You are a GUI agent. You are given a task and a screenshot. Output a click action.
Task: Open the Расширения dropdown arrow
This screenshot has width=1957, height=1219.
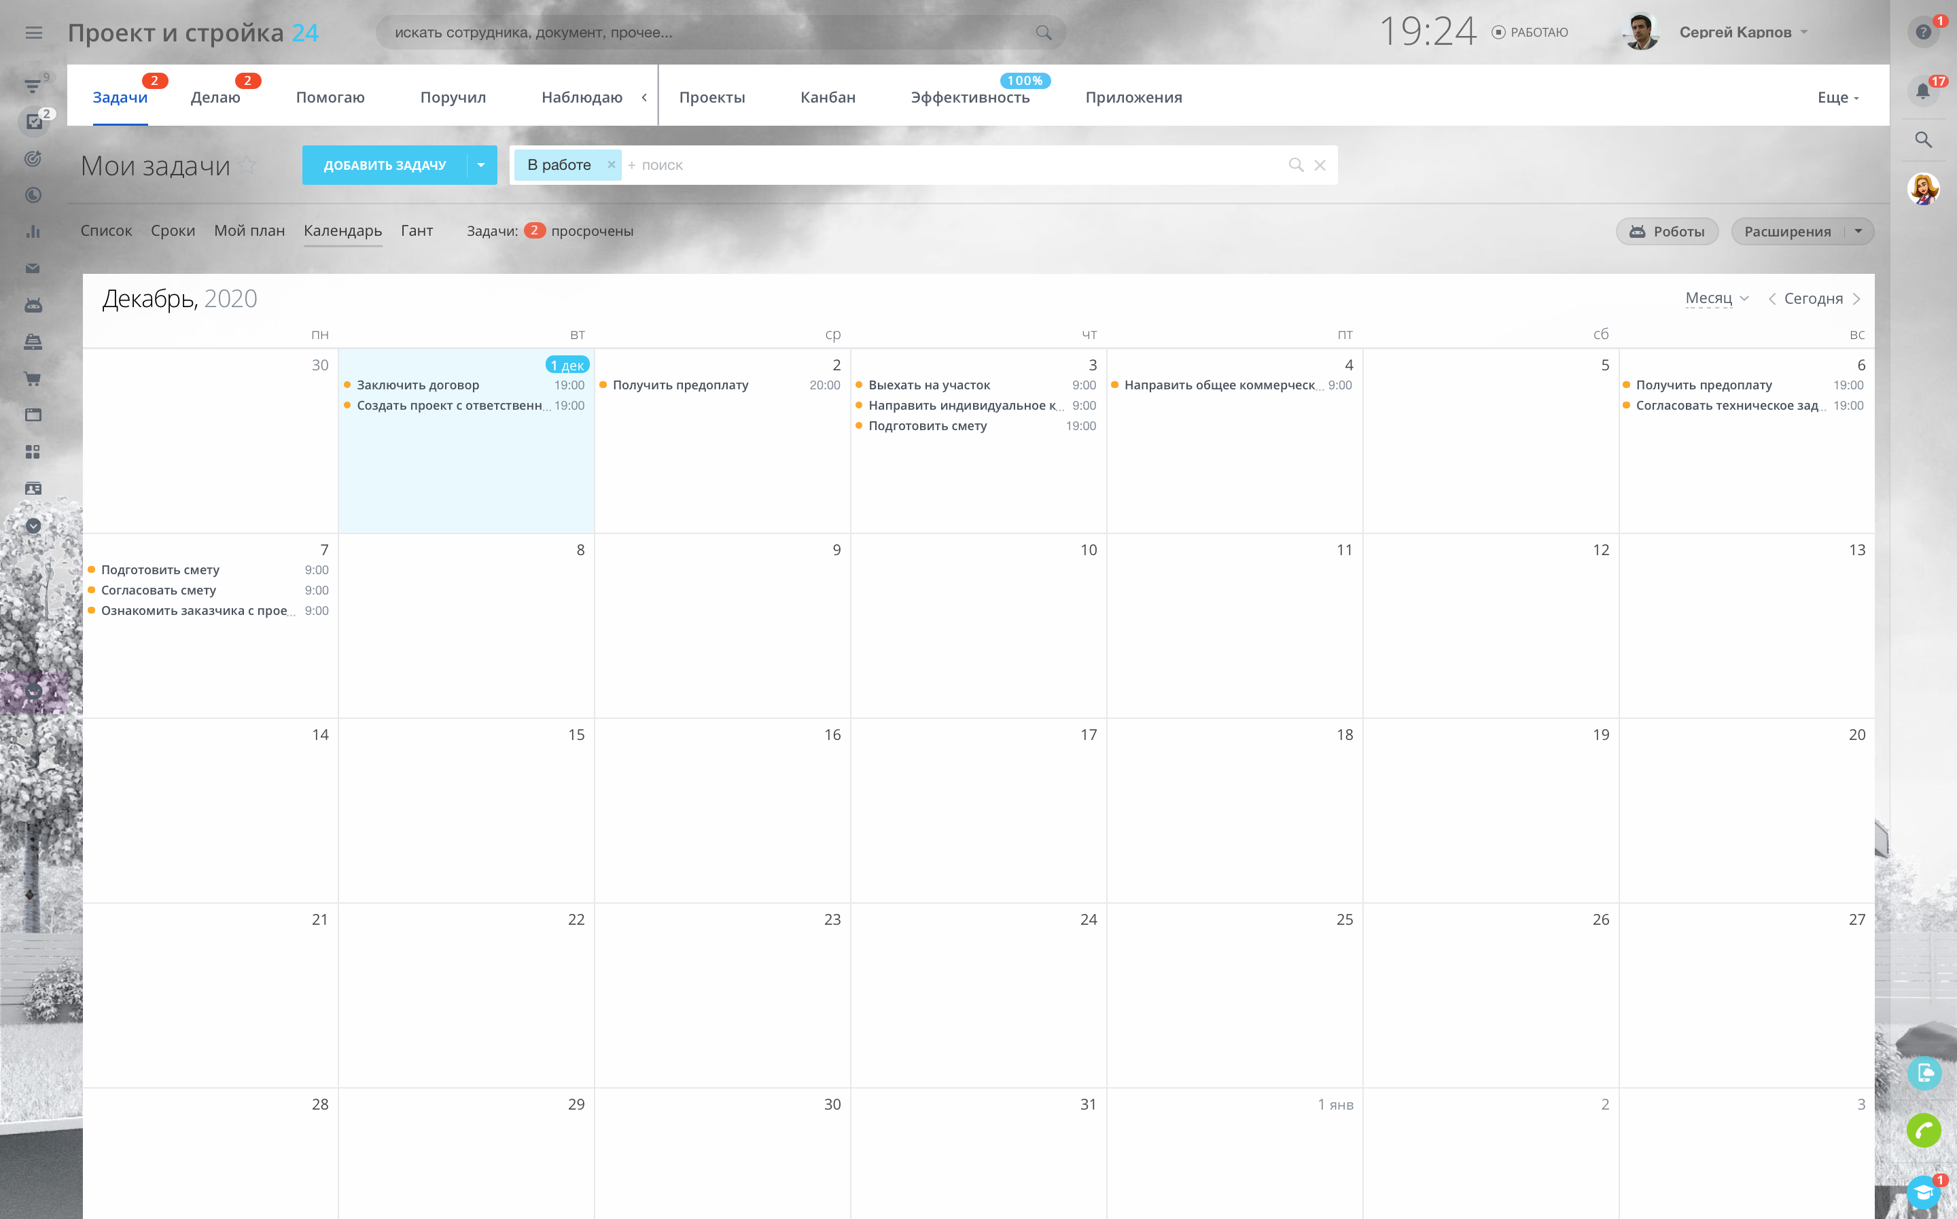[1858, 232]
